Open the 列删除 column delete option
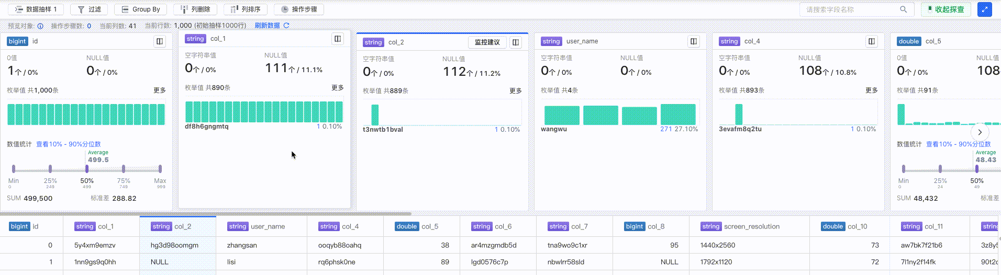Image resolution: width=1001 pixels, height=275 pixels. click(195, 9)
